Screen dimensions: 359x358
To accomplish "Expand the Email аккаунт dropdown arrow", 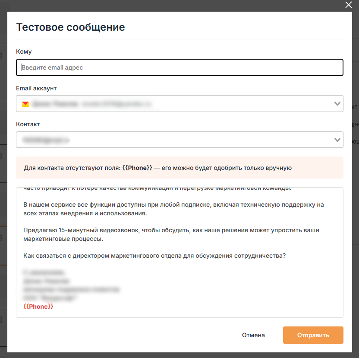I will (x=337, y=104).
